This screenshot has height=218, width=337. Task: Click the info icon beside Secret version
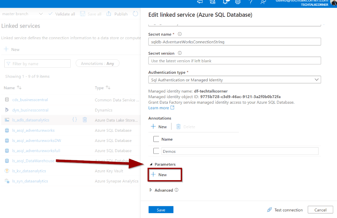(180, 53)
